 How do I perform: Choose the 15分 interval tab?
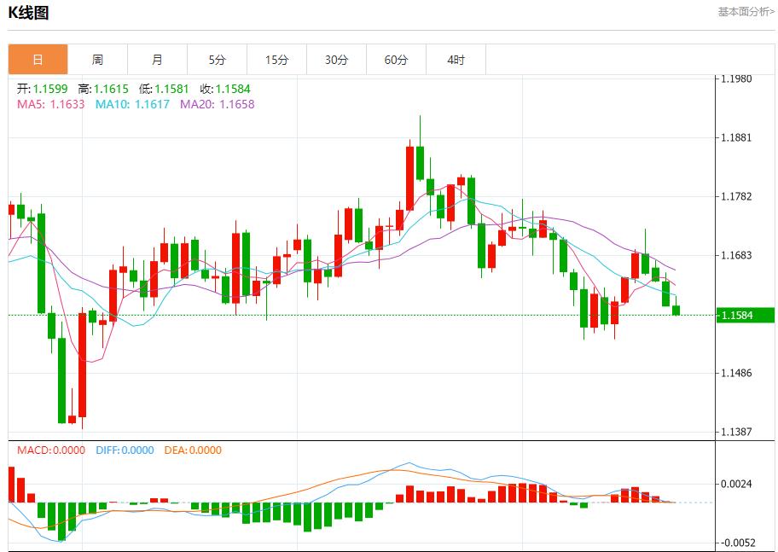[x=276, y=60]
